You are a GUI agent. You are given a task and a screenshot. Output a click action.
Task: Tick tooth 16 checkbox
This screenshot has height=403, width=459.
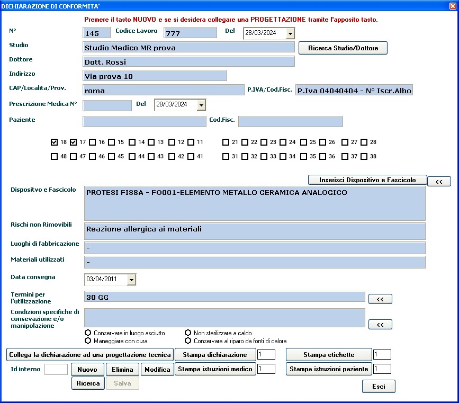coord(93,142)
